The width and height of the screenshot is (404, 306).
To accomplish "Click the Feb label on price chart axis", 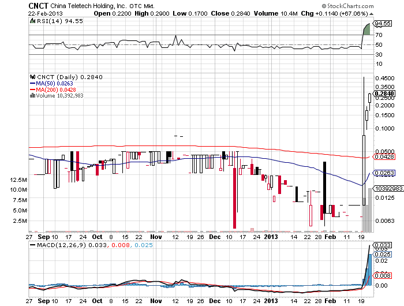I will (x=330, y=237).
